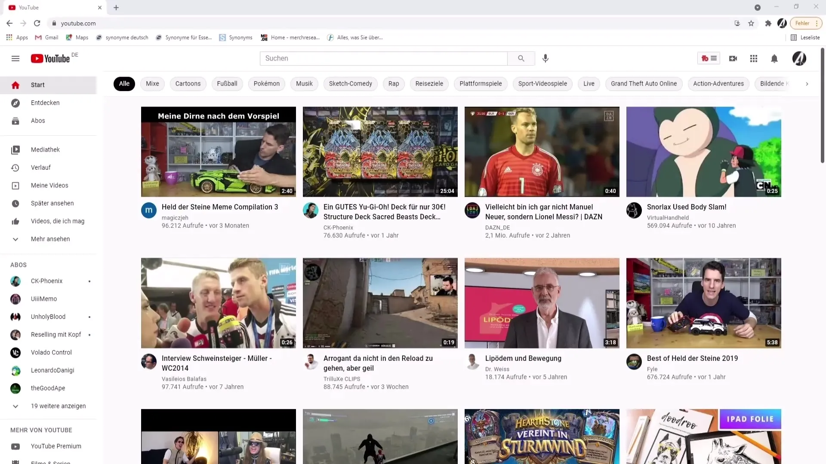
Task: Bookmark this page with star
Action: pyautogui.click(x=751, y=23)
